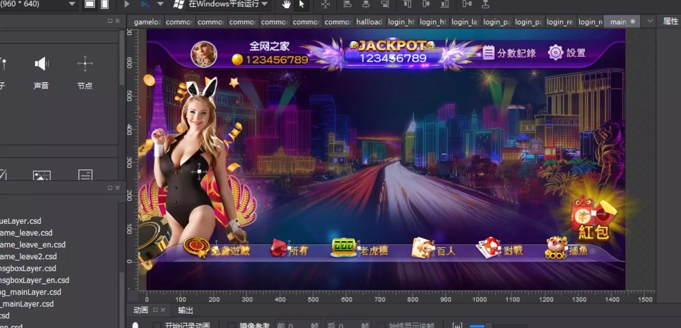Click the play preview button
The image size is (681, 328).
click(x=127, y=4)
